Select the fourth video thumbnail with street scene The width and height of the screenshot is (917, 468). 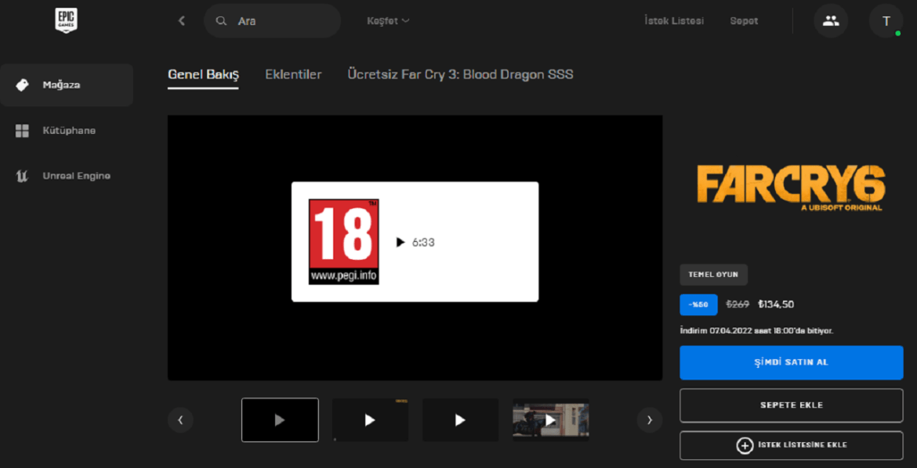click(551, 420)
